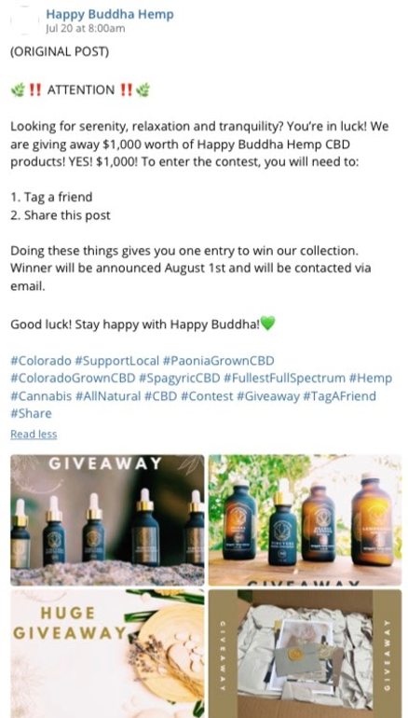This screenshot has width=408, height=718.
Task: Open the #Colorado hashtag
Action: click(41, 361)
